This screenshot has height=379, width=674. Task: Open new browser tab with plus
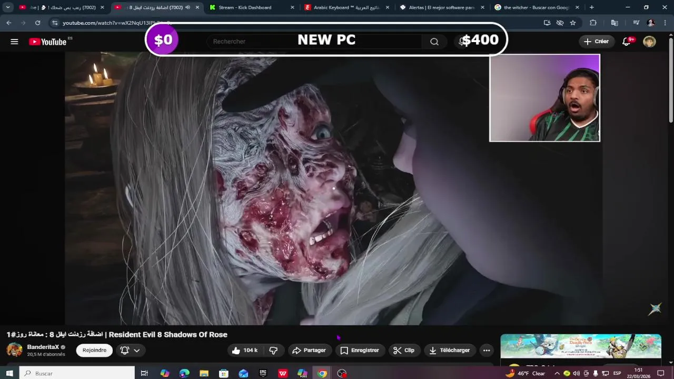[592, 7]
